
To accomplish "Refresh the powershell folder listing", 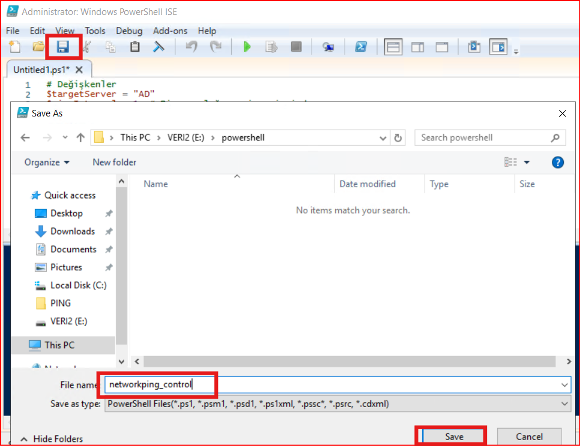I will pos(397,137).
